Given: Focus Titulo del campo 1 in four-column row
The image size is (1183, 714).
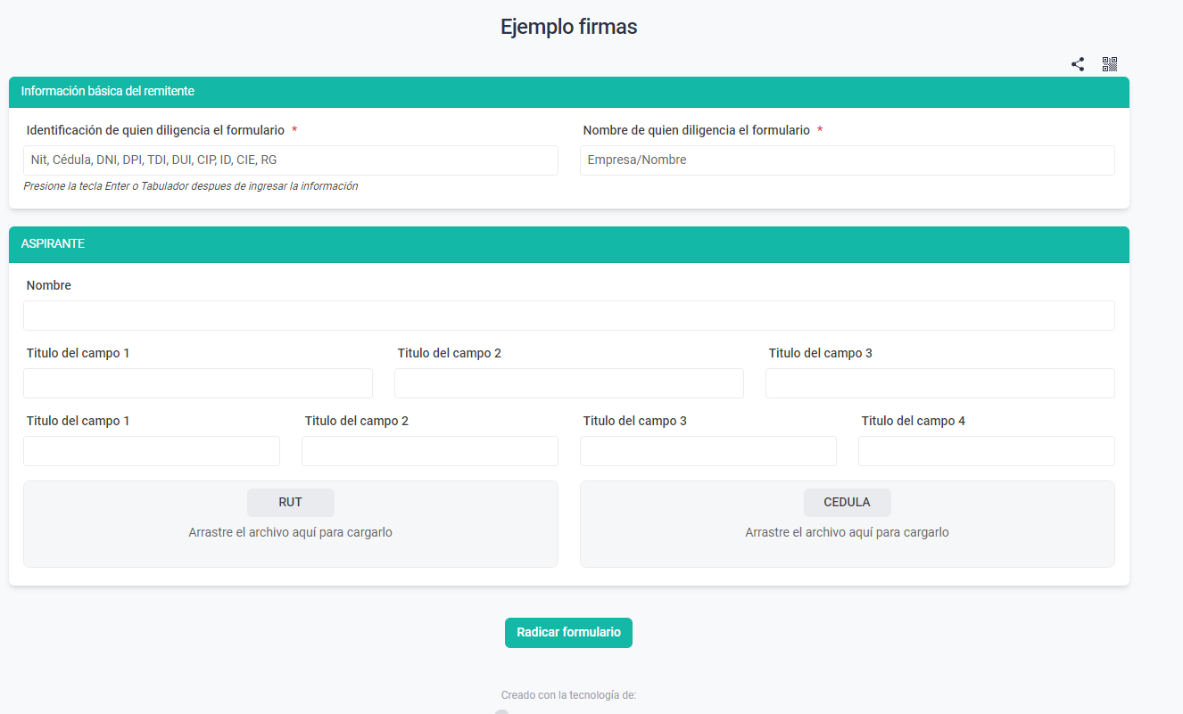Looking at the screenshot, I should click(x=151, y=451).
